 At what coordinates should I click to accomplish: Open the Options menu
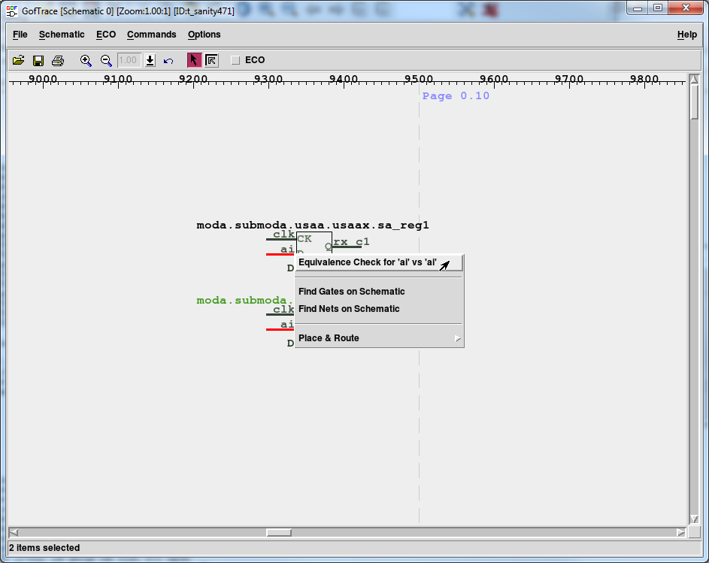(204, 35)
